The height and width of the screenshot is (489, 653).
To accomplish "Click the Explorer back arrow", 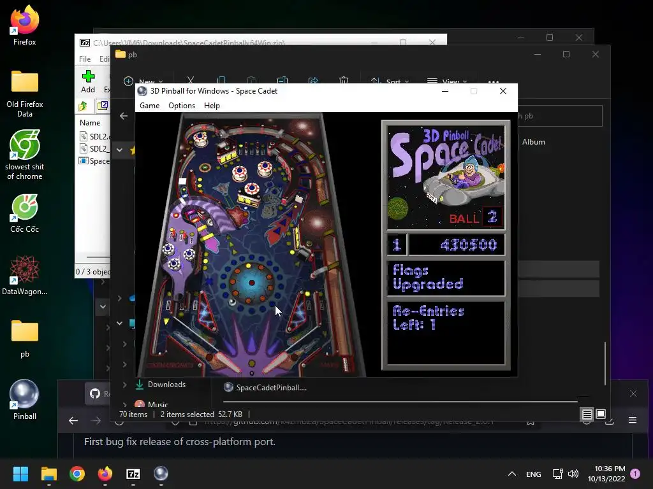I will (x=124, y=116).
